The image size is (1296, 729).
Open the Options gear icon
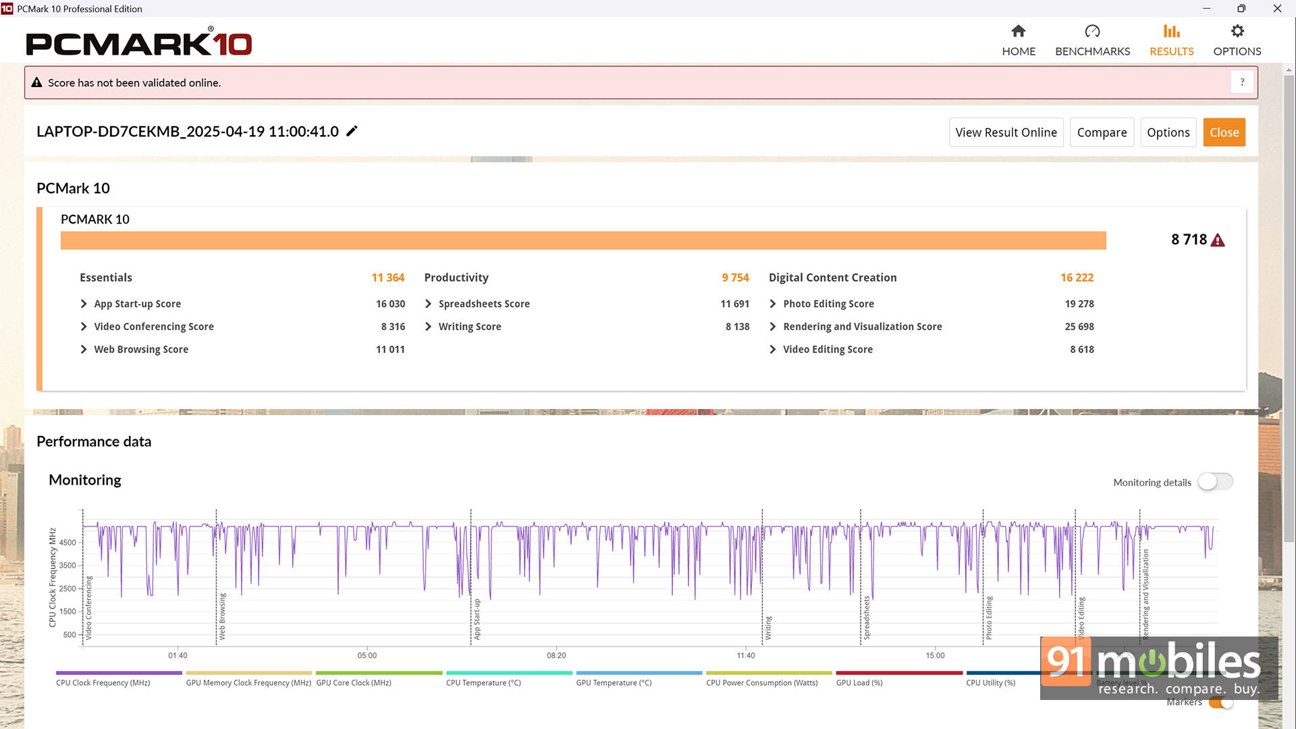click(x=1237, y=31)
